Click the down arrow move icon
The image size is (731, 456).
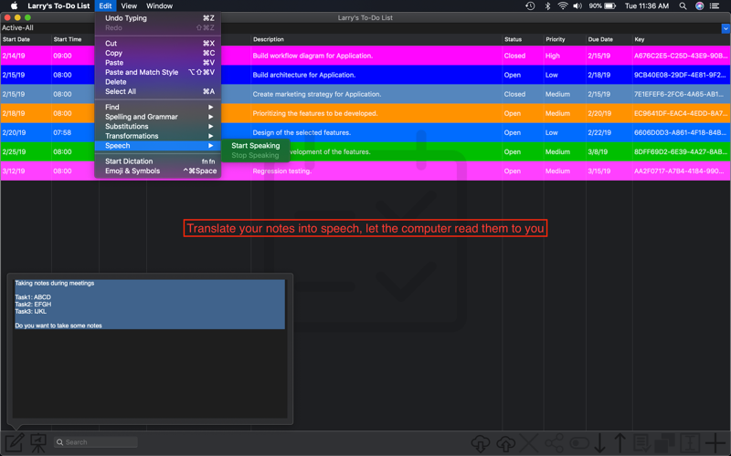[599, 443]
